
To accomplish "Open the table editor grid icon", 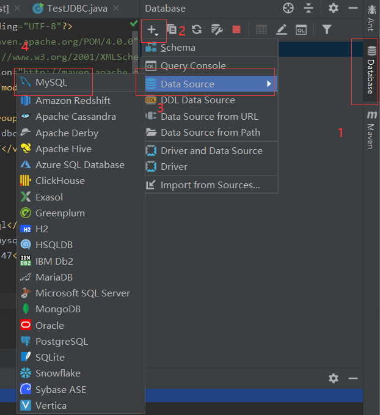I will (261, 29).
